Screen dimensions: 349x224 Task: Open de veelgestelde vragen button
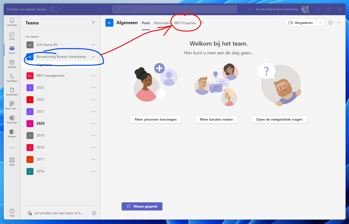[x=279, y=119]
